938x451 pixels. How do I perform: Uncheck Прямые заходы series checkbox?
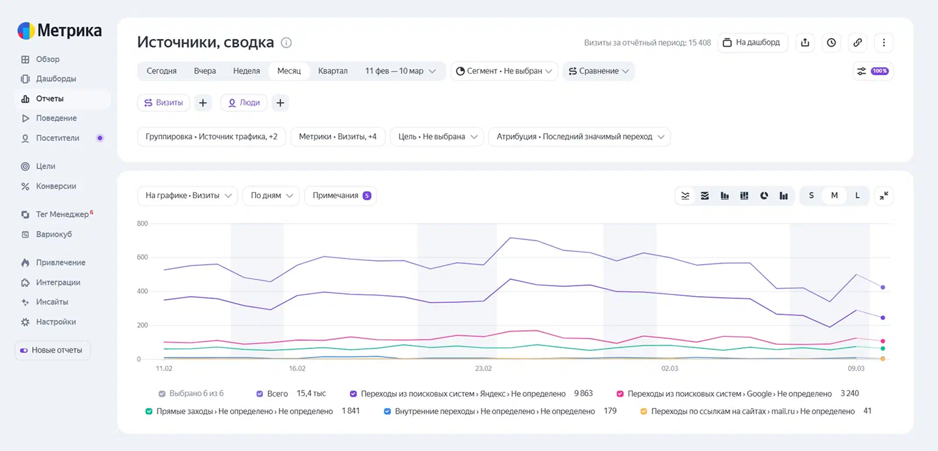[x=149, y=411]
